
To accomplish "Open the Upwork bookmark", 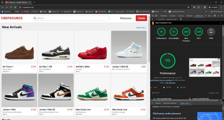I will [x=89, y=11].
